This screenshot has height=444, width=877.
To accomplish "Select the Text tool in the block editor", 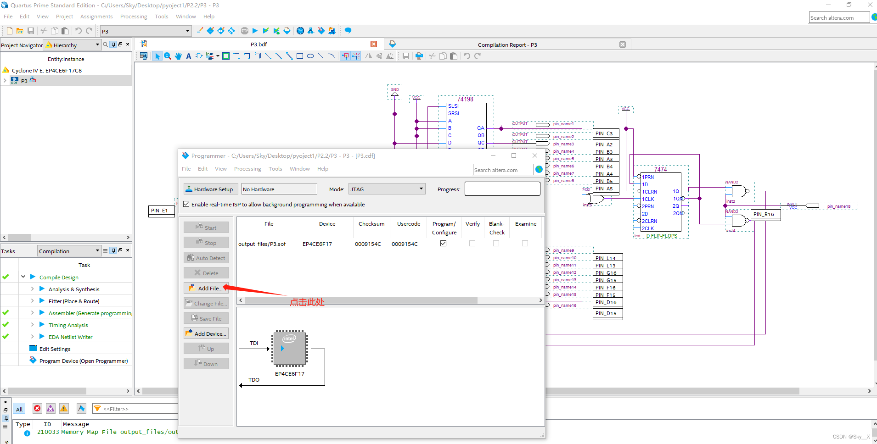I will pos(188,55).
